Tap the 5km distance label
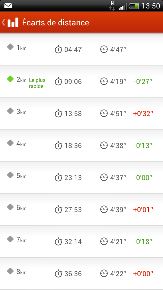 (x=21, y=176)
